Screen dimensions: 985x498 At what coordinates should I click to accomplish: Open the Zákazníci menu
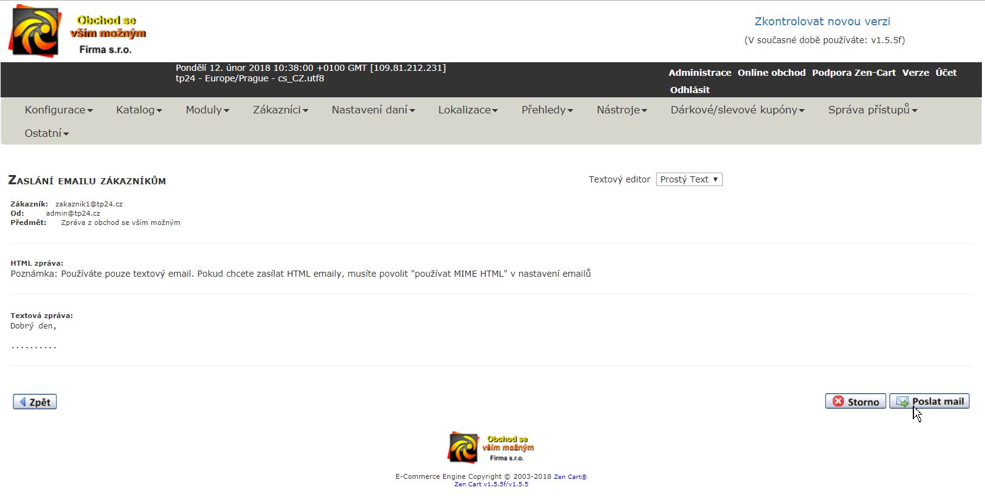point(280,110)
